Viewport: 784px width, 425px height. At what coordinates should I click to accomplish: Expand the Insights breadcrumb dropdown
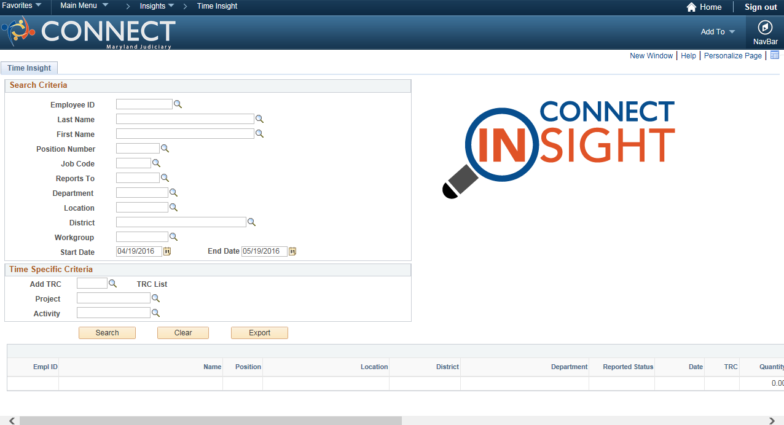[157, 6]
